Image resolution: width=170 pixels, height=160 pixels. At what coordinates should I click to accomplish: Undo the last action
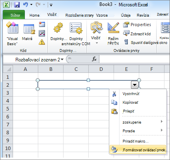pos(26,5)
